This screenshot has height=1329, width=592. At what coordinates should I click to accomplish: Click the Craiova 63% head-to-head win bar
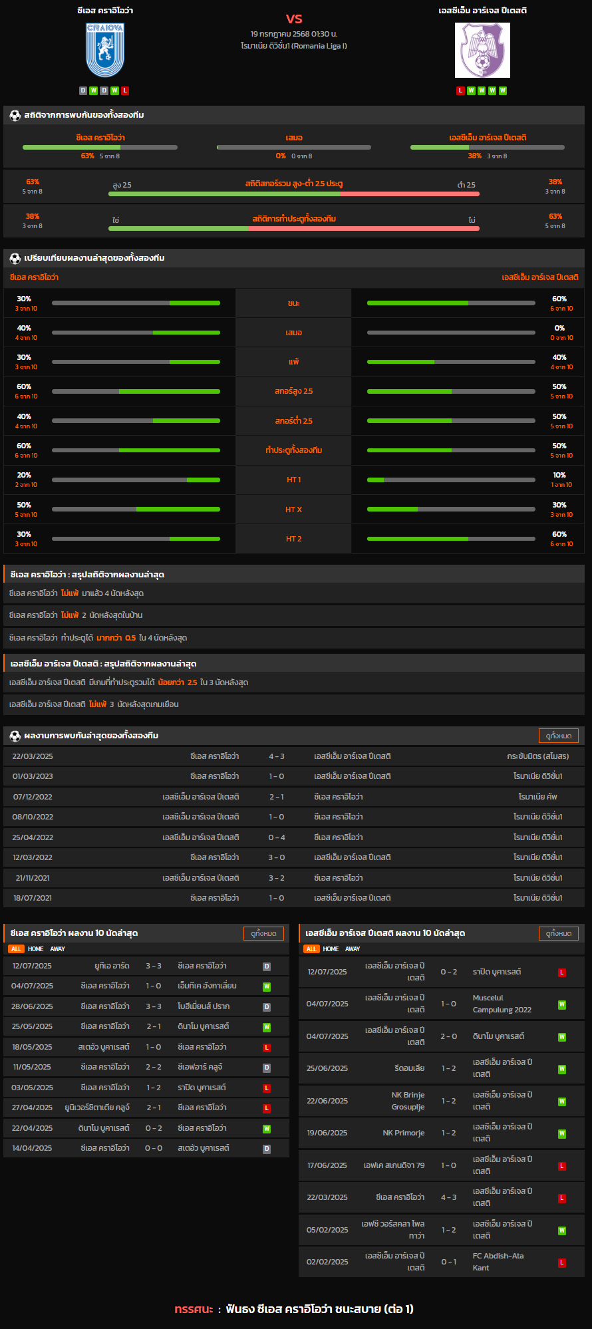[100, 147]
